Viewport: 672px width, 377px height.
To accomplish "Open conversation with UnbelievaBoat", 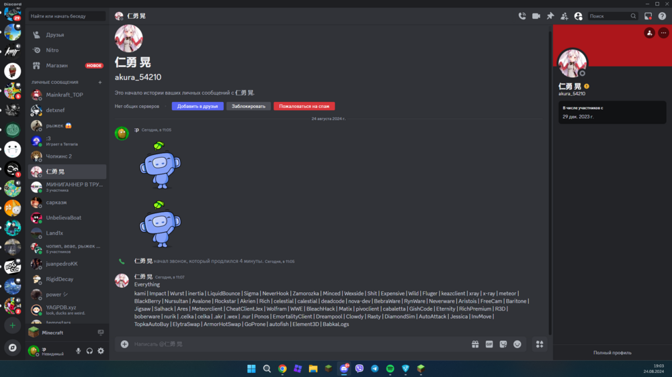I will click(67, 217).
